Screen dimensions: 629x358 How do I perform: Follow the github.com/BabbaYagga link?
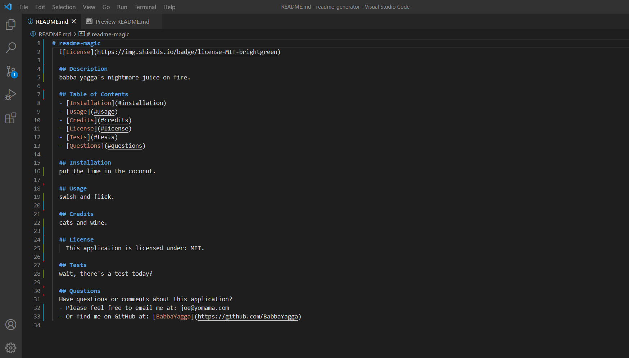click(249, 317)
